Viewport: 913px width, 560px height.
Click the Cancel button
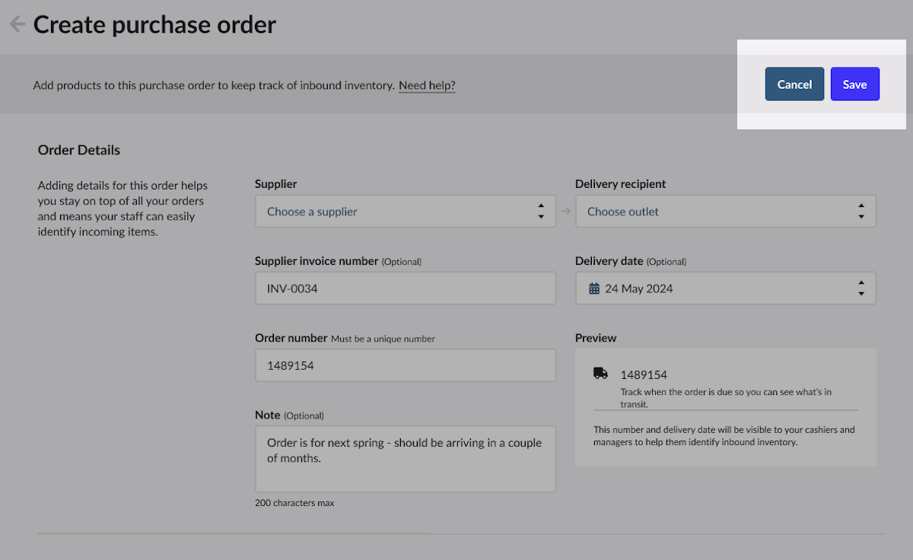(794, 84)
